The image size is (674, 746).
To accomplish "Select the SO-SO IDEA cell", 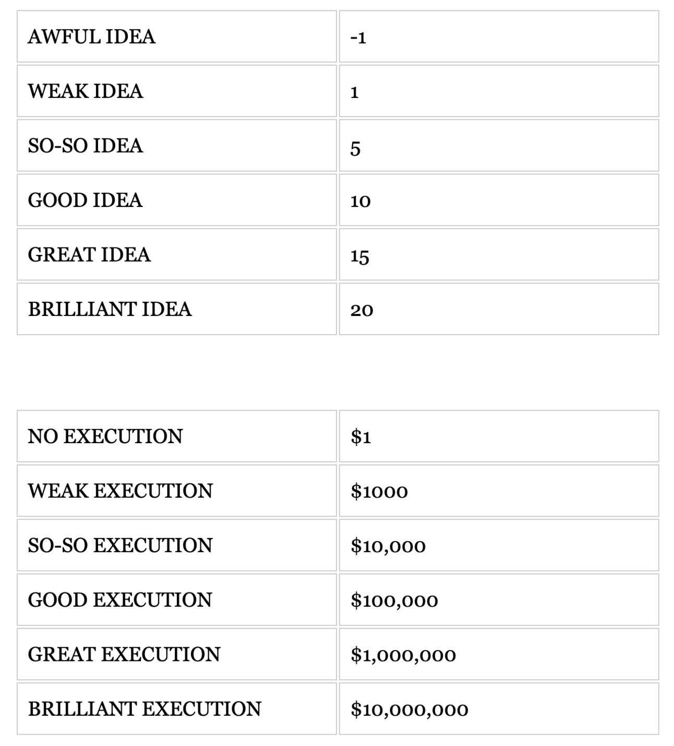I will tap(86, 146).
